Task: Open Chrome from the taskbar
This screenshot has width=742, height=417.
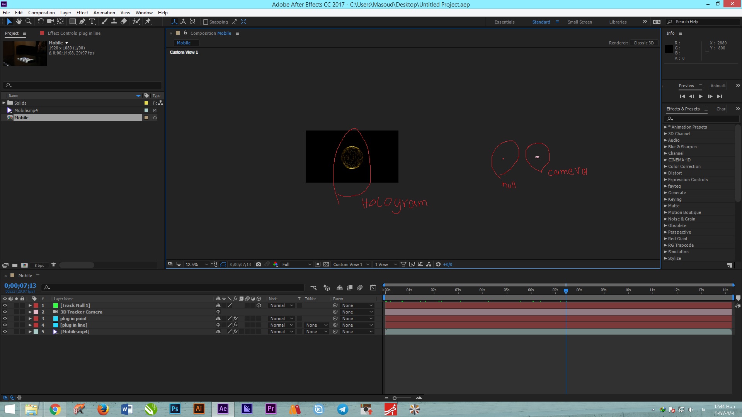Action: (55, 409)
